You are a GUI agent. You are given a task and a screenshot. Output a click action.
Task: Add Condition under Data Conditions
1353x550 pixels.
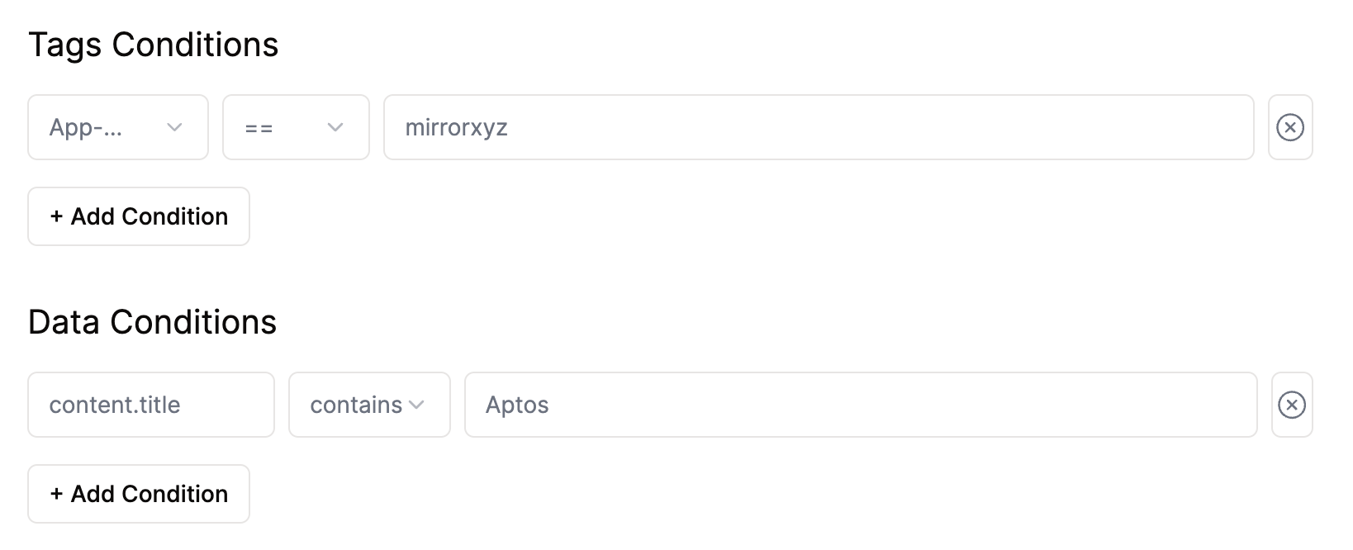[x=139, y=494]
